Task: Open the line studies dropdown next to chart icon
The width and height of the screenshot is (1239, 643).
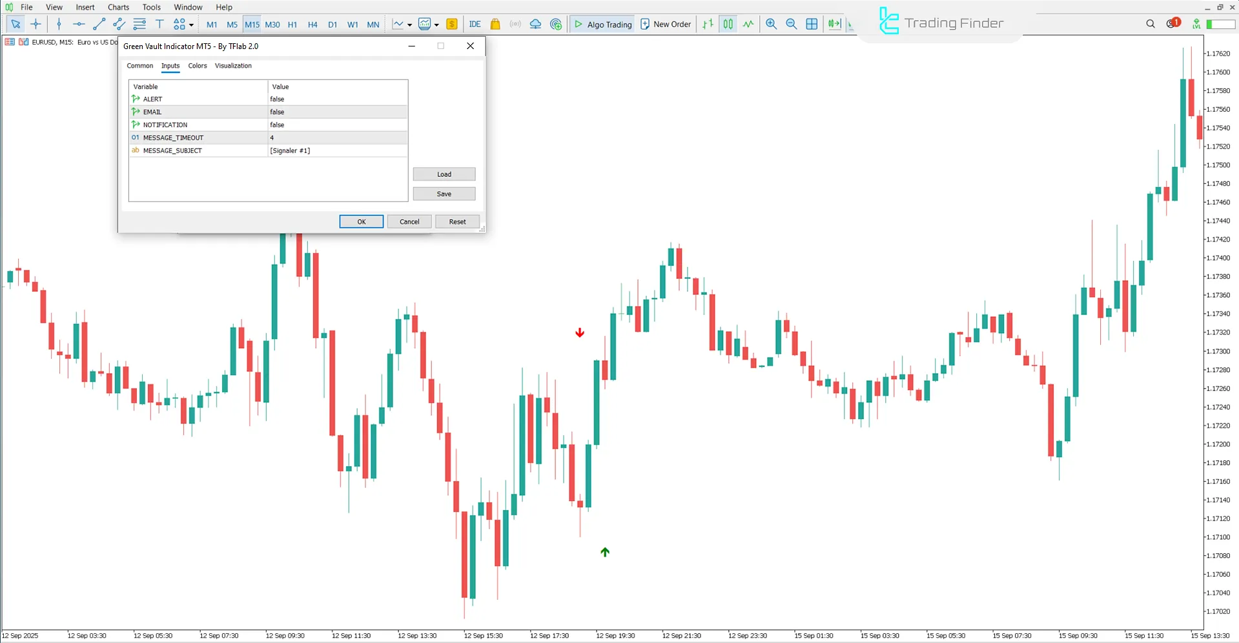Action: point(409,24)
